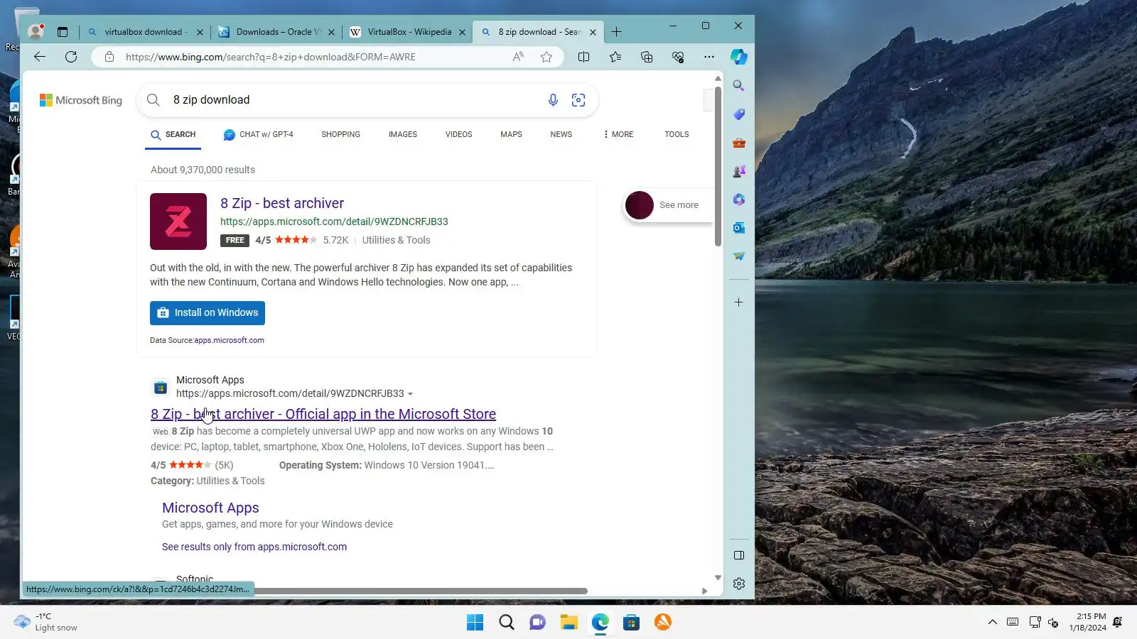Open Microsoft Store from taskbar

[x=631, y=623]
